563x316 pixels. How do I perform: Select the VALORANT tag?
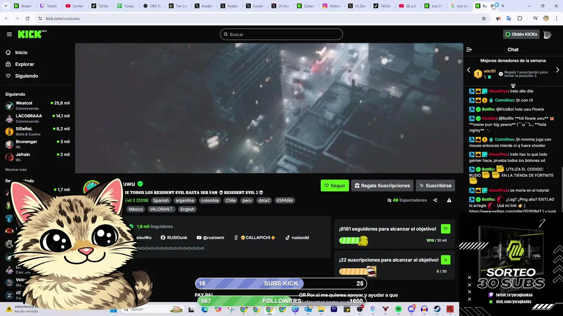tap(161, 209)
